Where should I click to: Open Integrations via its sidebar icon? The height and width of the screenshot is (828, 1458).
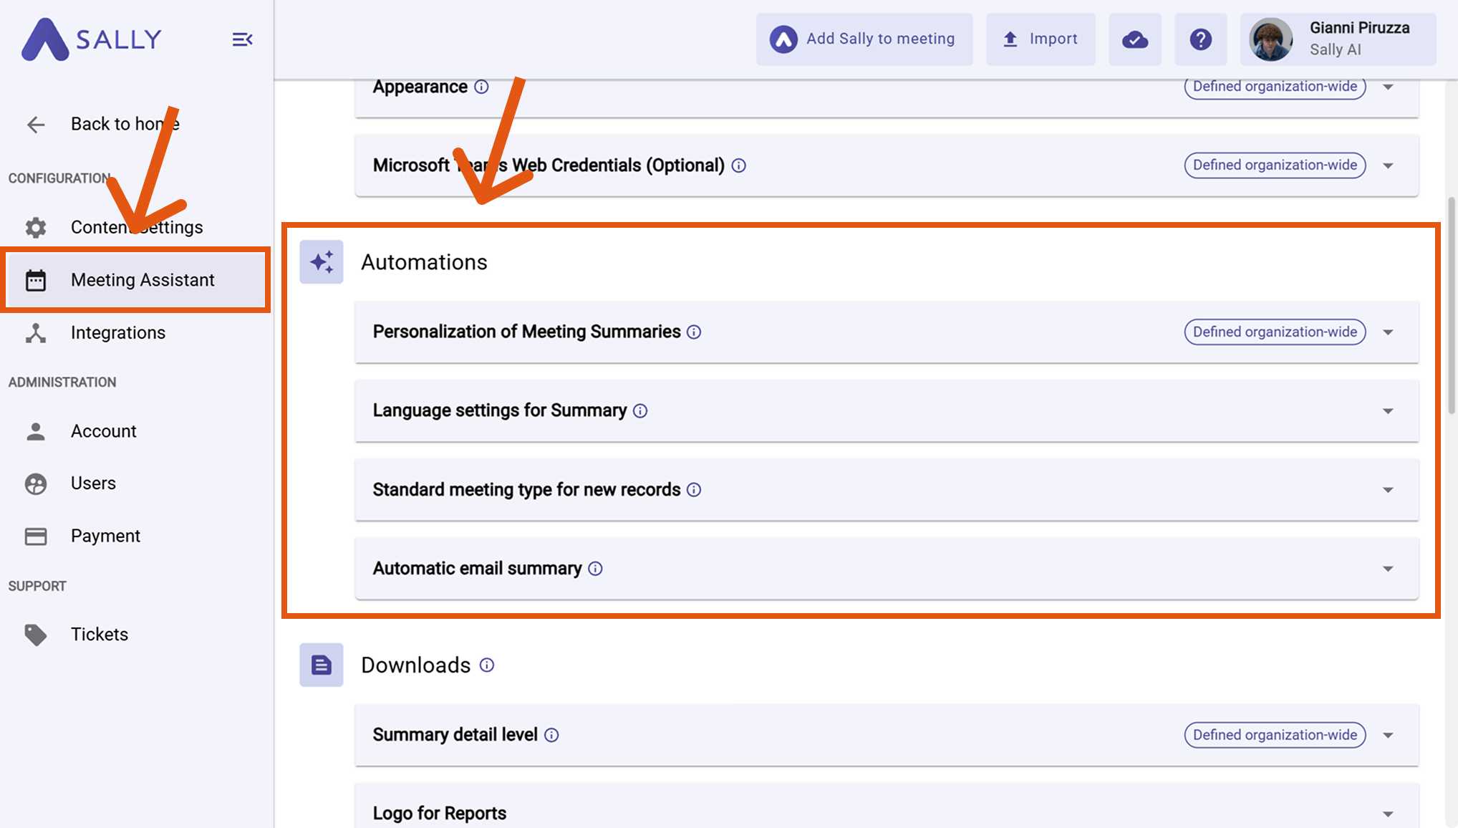36,332
